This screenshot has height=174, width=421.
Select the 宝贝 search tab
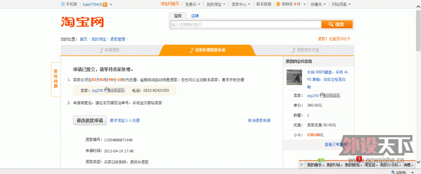(178, 16)
